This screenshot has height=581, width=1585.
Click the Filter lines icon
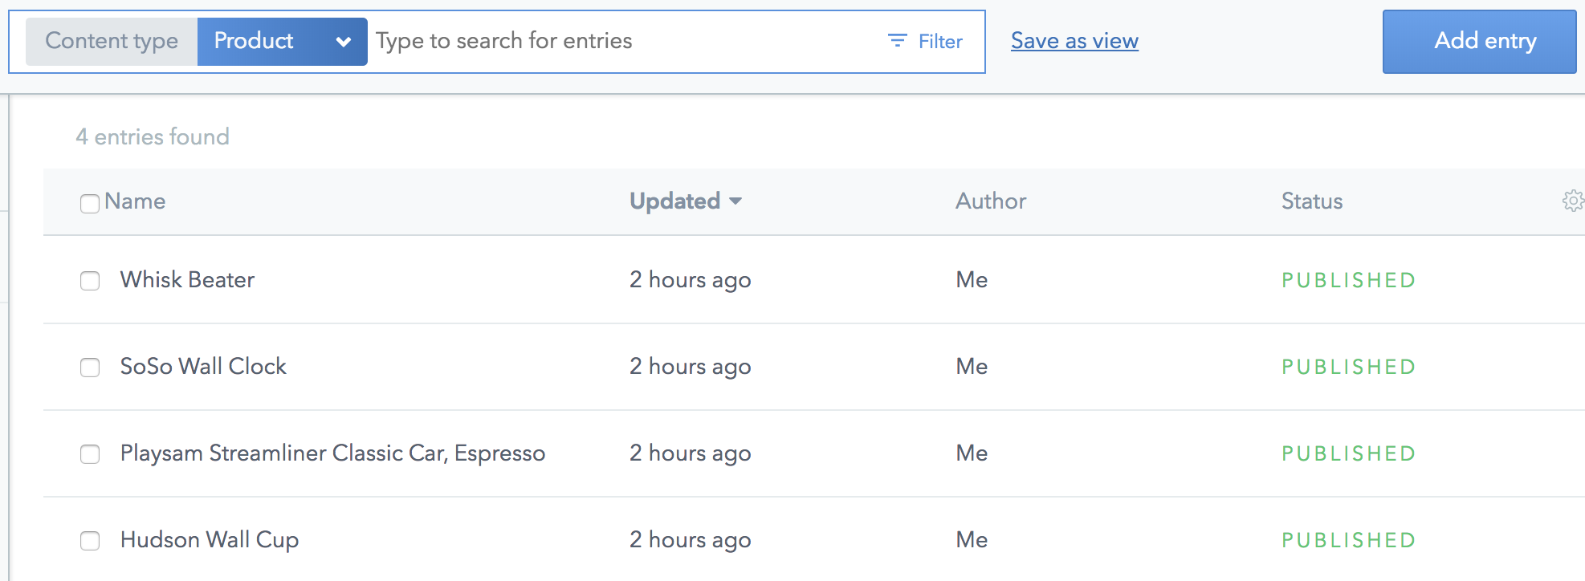tap(897, 41)
